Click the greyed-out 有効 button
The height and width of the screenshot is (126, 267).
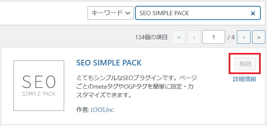(246, 64)
